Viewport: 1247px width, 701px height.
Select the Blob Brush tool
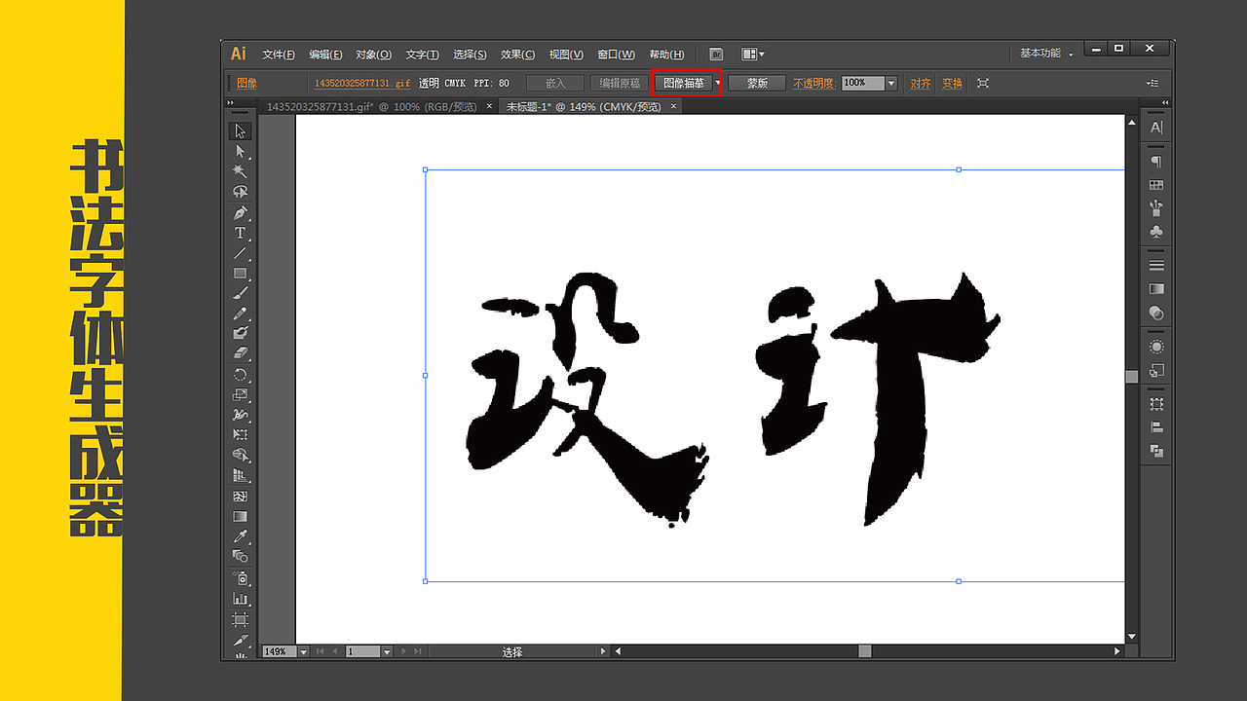coord(241,333)
